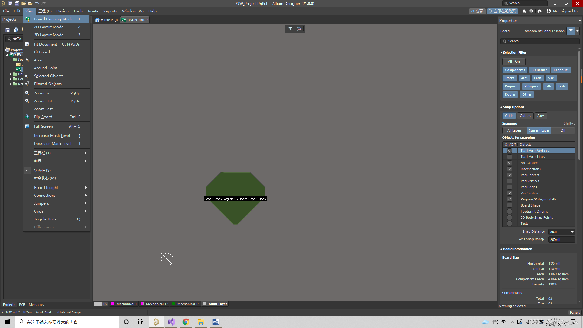The width and height of the screenshot is (583, 328).
Task: Click the Fit Document magnifier icon
Action: pyautogui.click(x=27, y=44)
